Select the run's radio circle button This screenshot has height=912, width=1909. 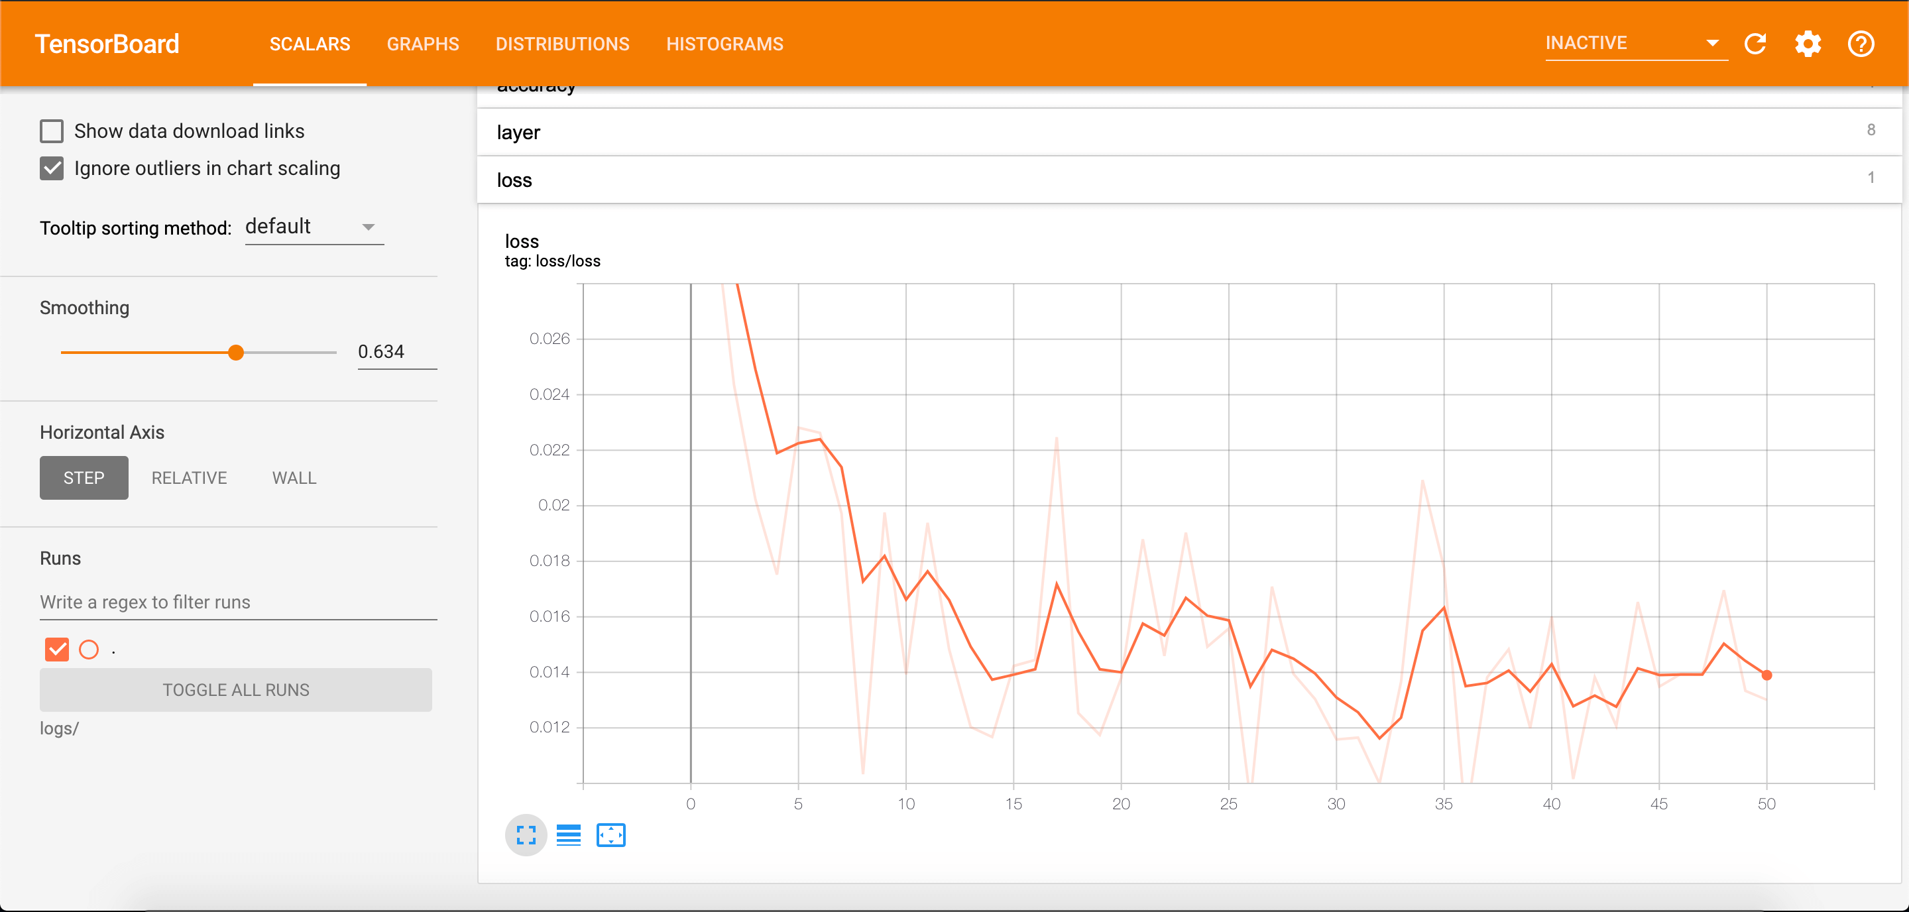click(x=89, y=650)
